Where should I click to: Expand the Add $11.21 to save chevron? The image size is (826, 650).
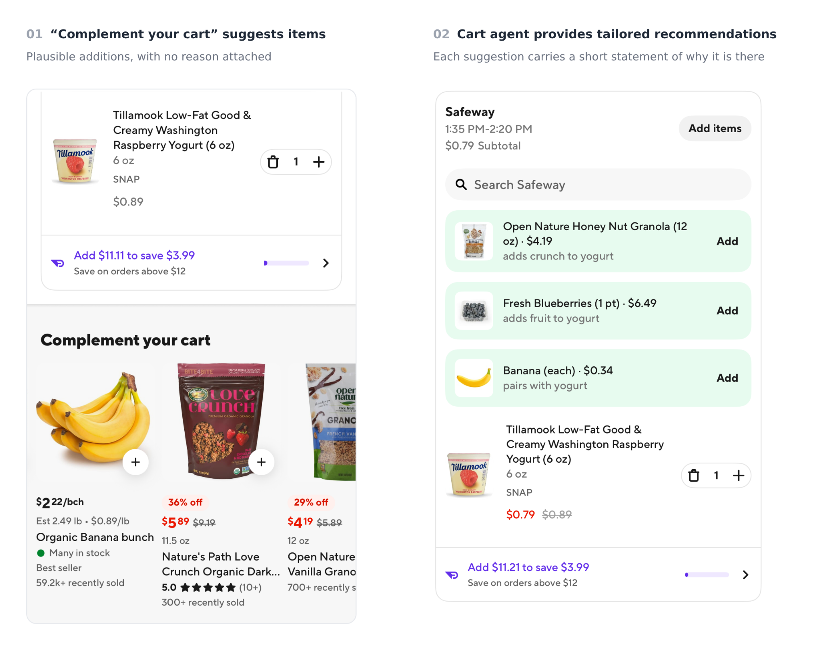pos(745,575)
